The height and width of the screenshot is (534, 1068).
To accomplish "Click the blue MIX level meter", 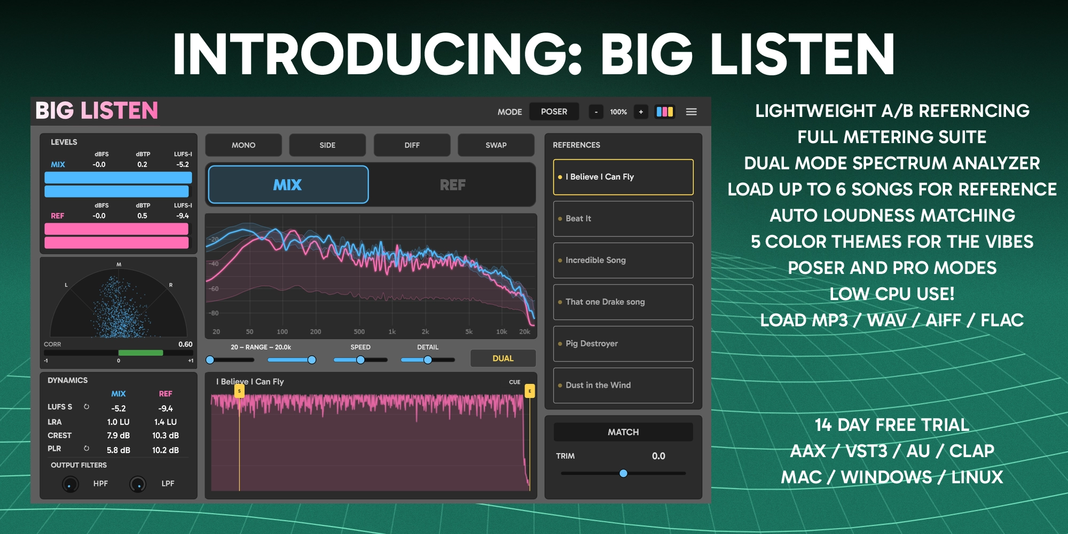I will (x=118, y=185).
